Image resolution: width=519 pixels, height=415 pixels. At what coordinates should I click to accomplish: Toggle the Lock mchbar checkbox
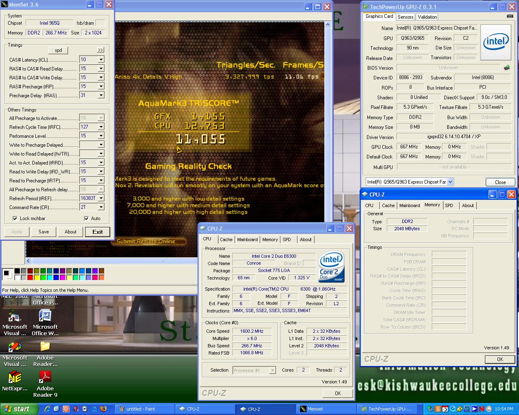coord(15,218)
